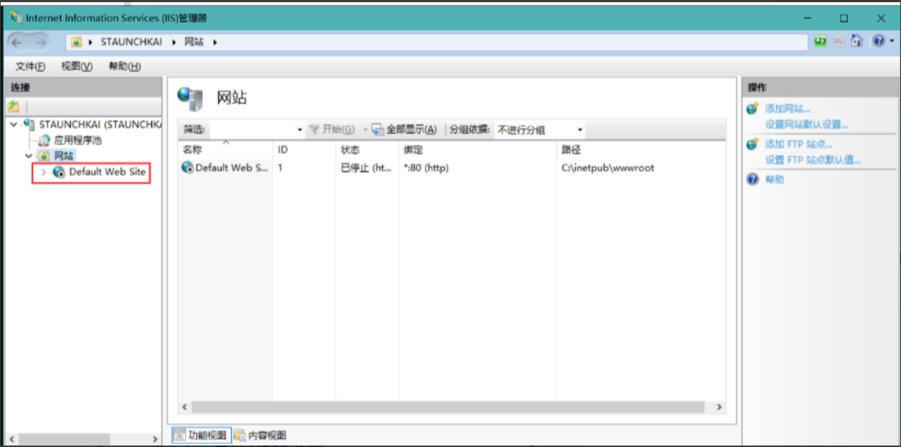Click the breadcrumb arrow after 网站

[215, 42]
